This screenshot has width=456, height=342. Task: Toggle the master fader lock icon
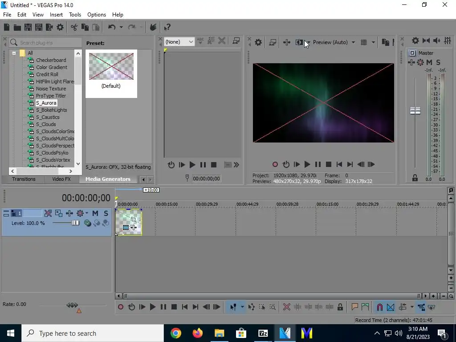[415, 178]
